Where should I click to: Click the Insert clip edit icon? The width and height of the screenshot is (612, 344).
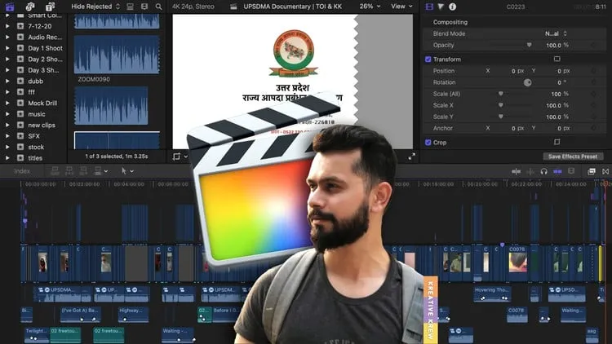point(69,171)
